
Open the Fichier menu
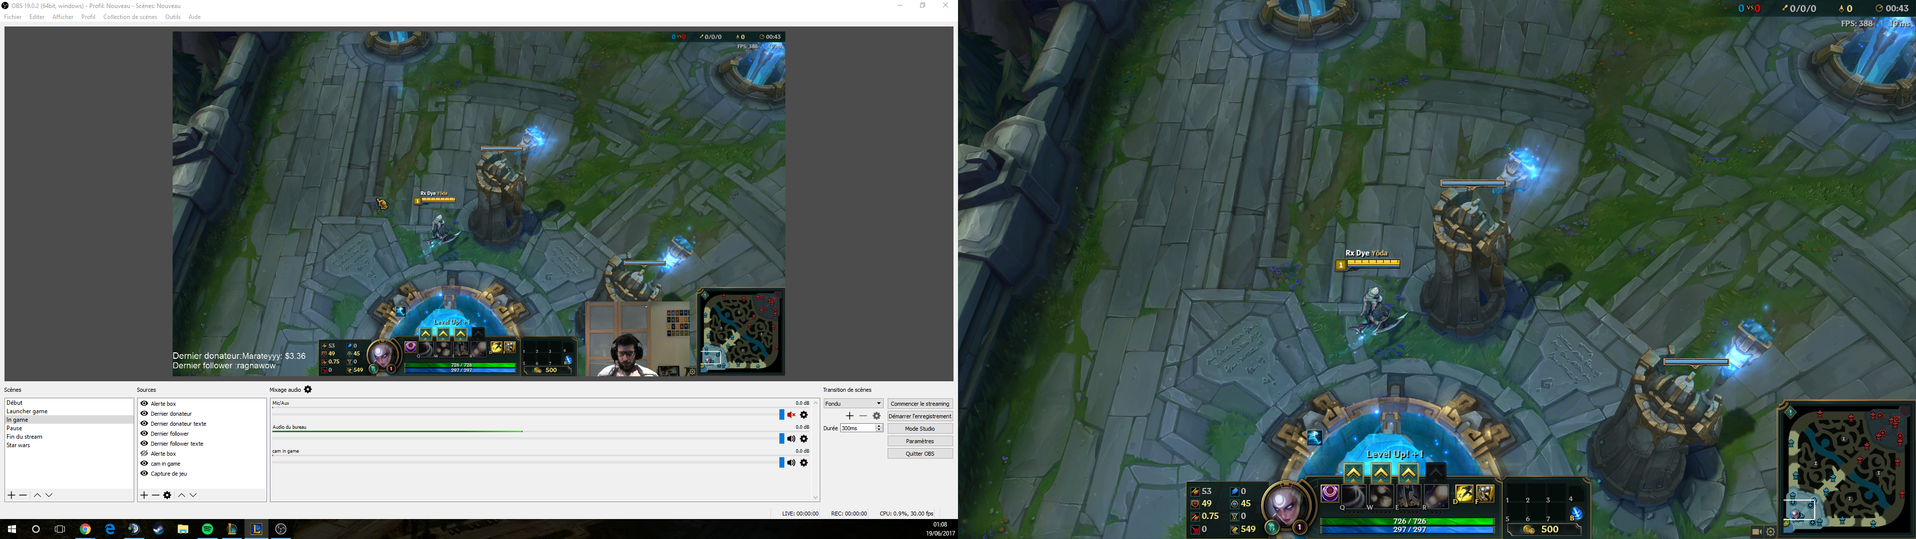(x=12, y=17)
